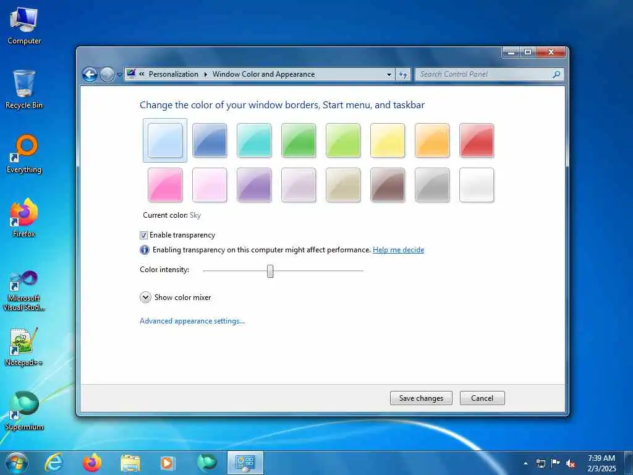Click the information icon beside transparency note
The width and height of the screenshot is (633, 475).
(145, 250)
